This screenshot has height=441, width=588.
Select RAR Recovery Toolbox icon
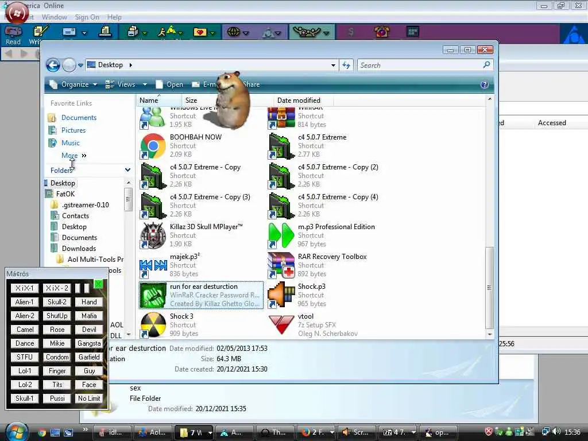281,265
